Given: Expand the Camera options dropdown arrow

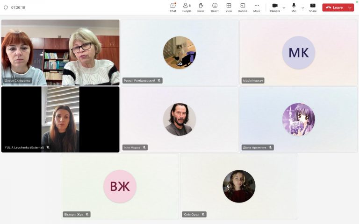Looking at the screenshot, I should 284,8.
